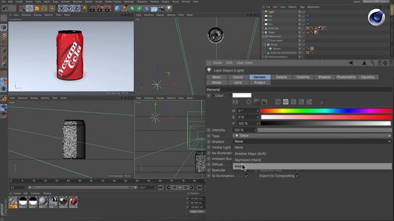This screenshot has width=394, height=221.
Task: Select the Scale tool in toolbar
Action: pyautogui.click(x=37, y=9)
